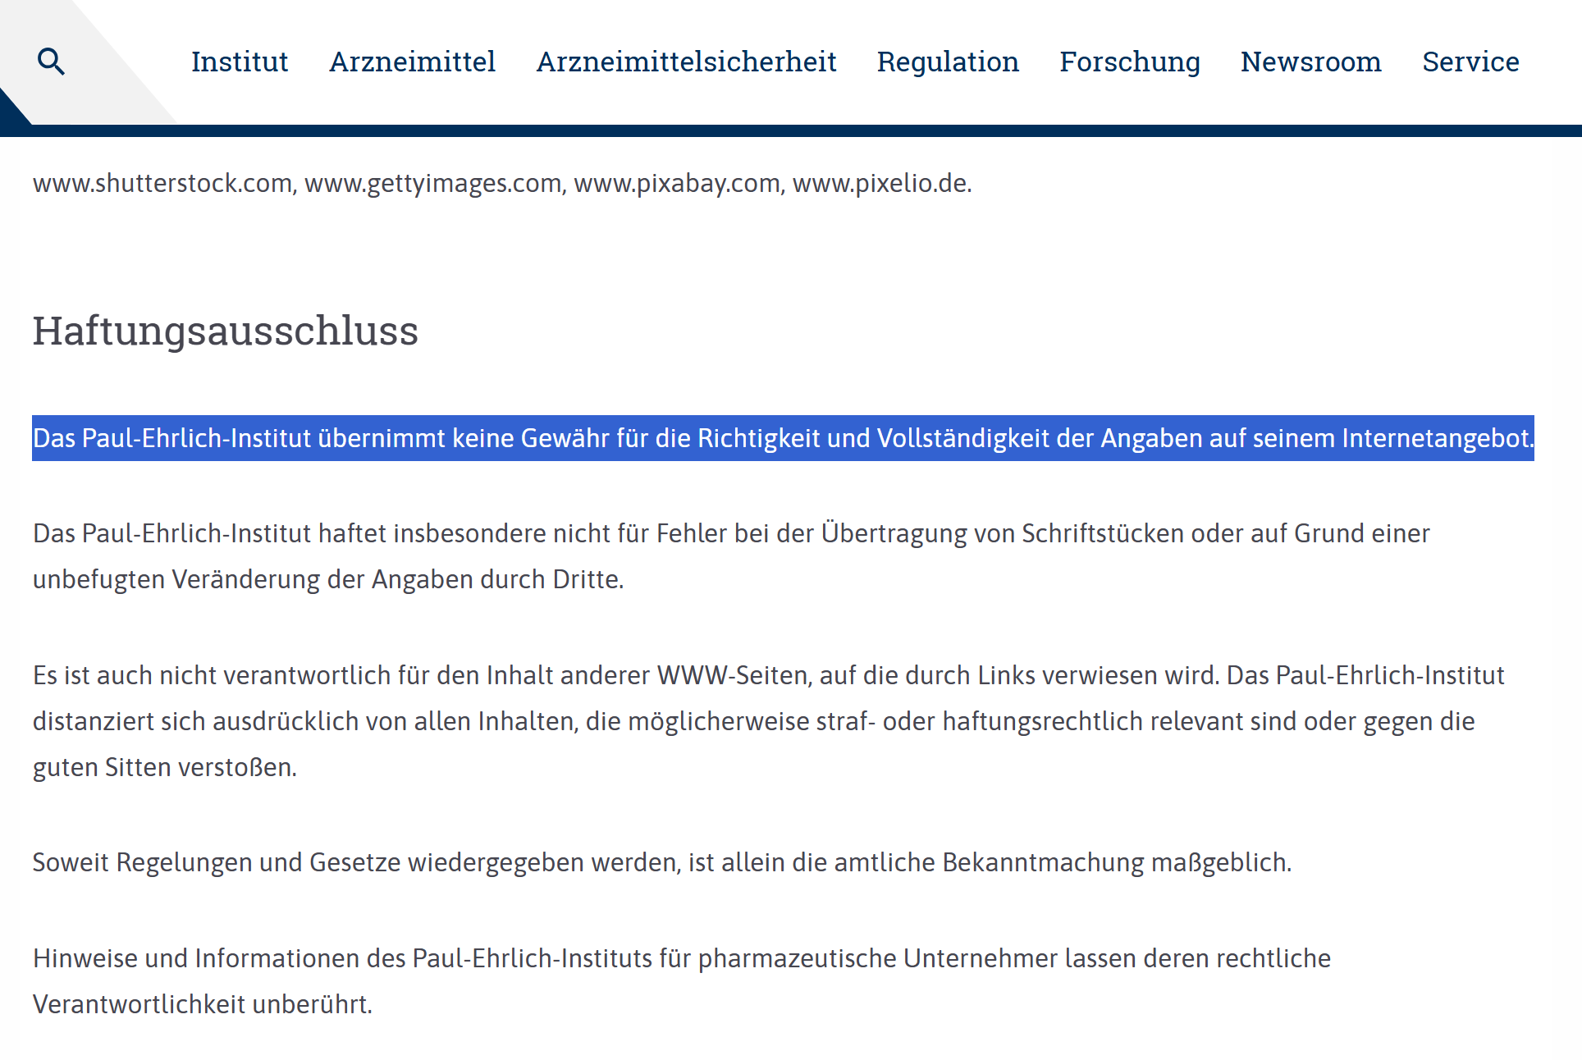
Task: Click the highlighted sentence about keine Gewähr
Action: click(783, 438)
